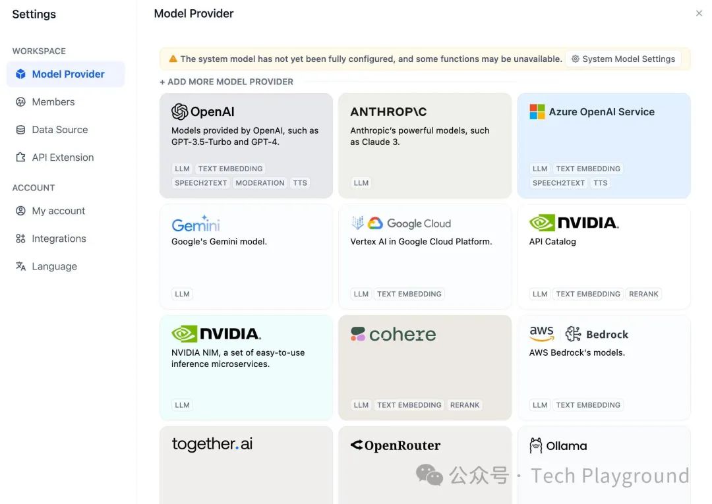Close the Settings dialog
Viewport: 712px width, 504px height.
pyautogui.click(x=699, y=13)
